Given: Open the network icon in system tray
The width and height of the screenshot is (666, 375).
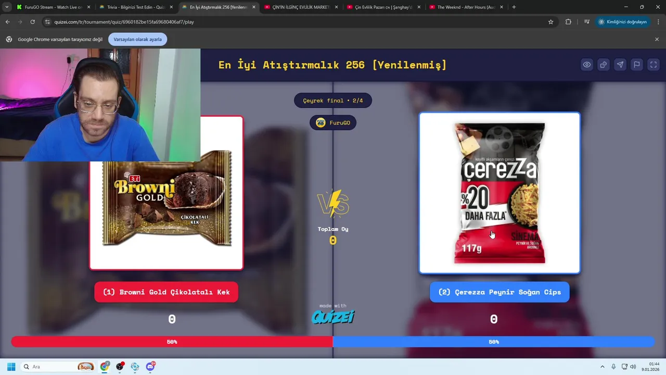Looking at the screenshot, I should point(625,367).
